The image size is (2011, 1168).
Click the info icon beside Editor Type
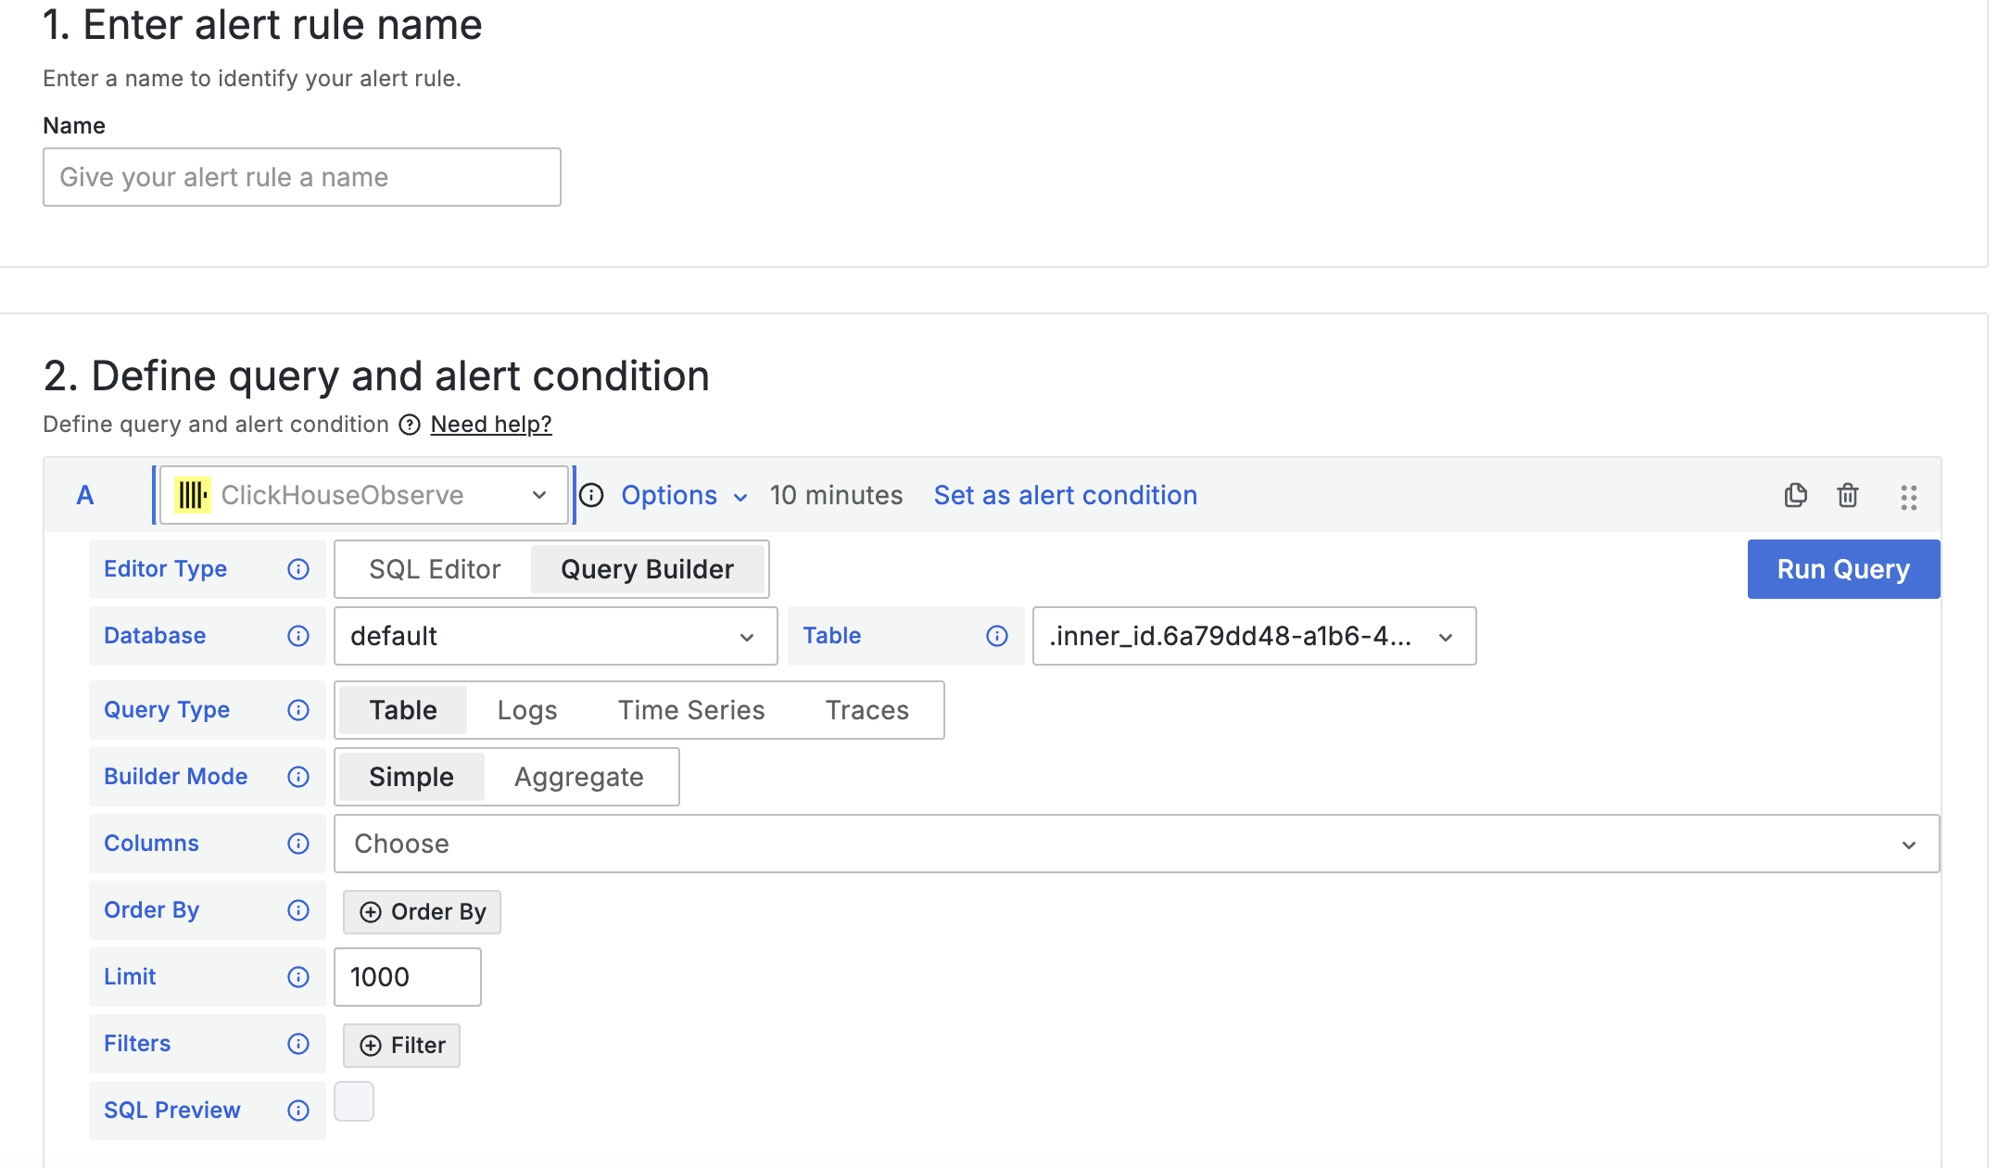298,569
